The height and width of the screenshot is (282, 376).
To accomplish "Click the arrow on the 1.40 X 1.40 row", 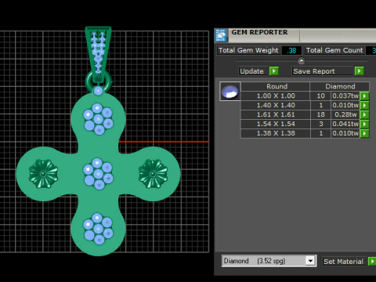I will pyautogui.click(x=364, y=105).
